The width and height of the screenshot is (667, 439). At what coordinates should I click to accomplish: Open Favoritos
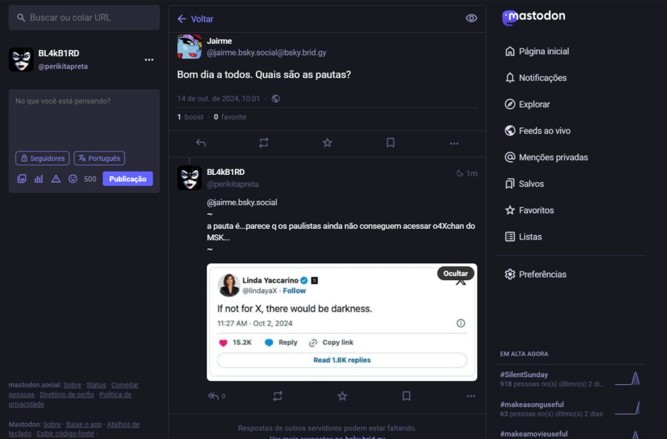pos(529,210)
